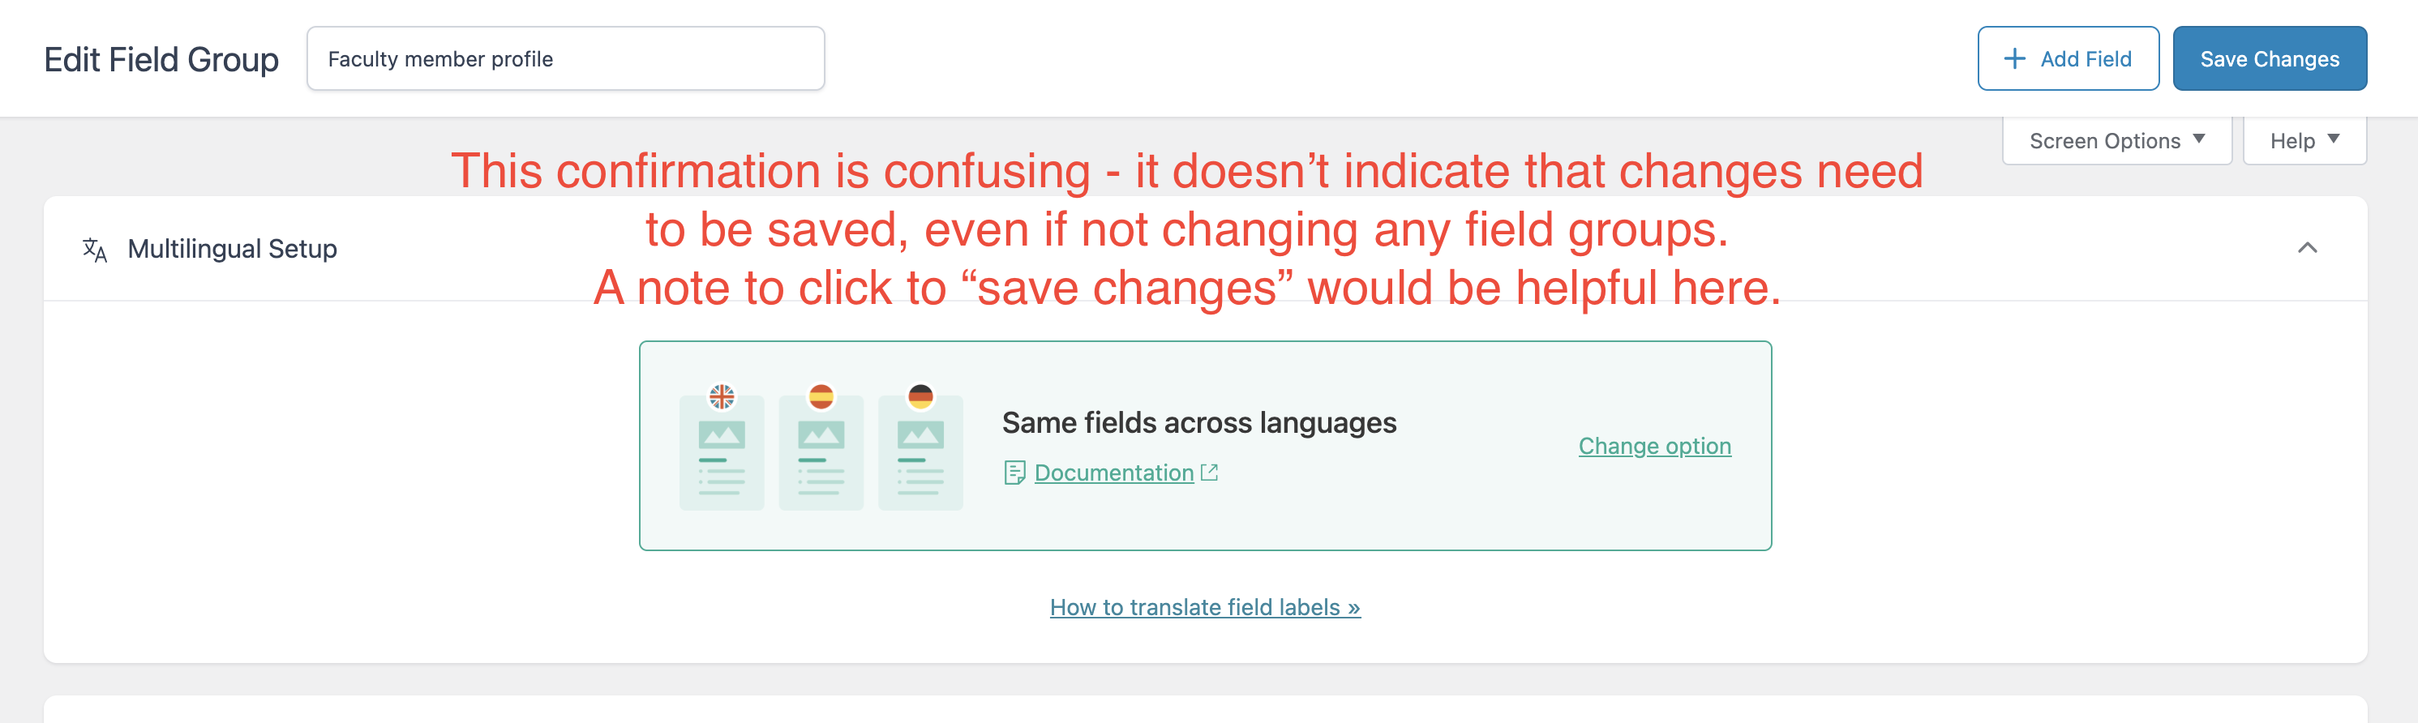Collapse the Multilingual Setup panel chevron
The image size is (2418, 723).
click(2307, 247)
